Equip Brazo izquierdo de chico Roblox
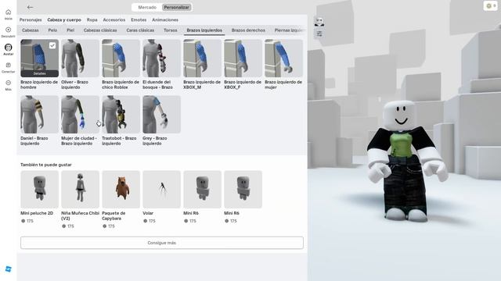Image resolution: width=501 pixels, height=281 pixels. tap(121, 58)
